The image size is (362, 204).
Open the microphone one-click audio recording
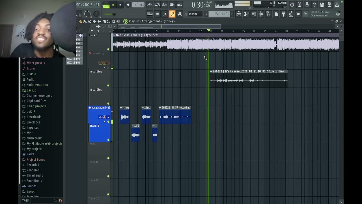pyautogui.click(x=307, y=5)
